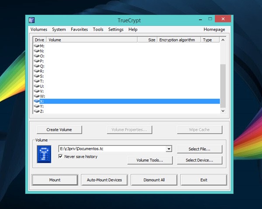Click the volume path input field
The image size is (262, 209).
[112, 149]
